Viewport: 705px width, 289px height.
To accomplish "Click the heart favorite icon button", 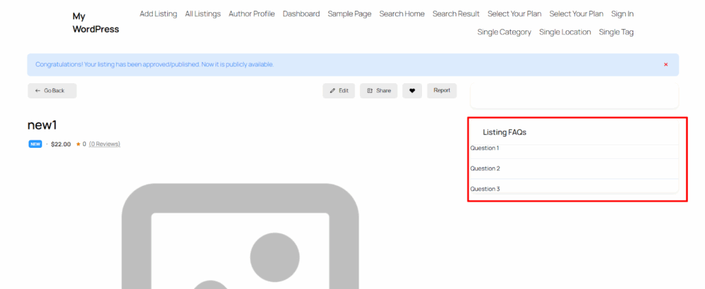I will point(412,91).
